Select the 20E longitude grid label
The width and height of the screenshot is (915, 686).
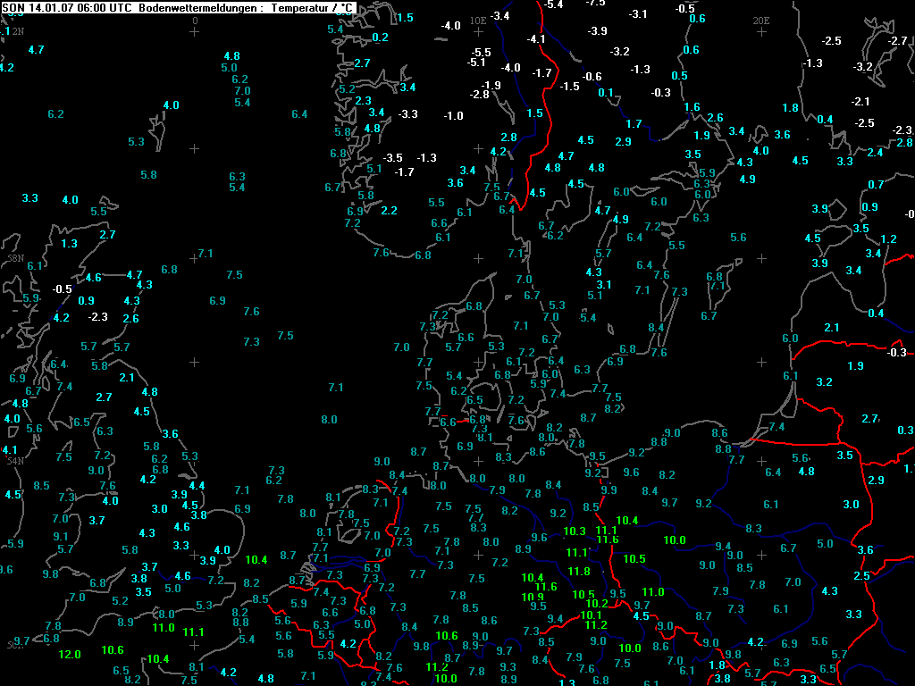[761, 19]
